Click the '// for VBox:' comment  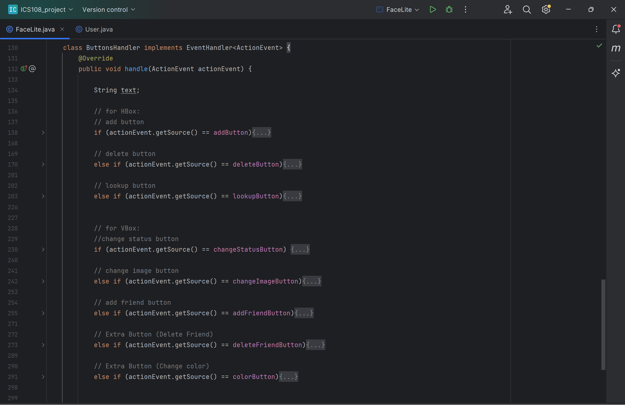[x=117, y=228]
